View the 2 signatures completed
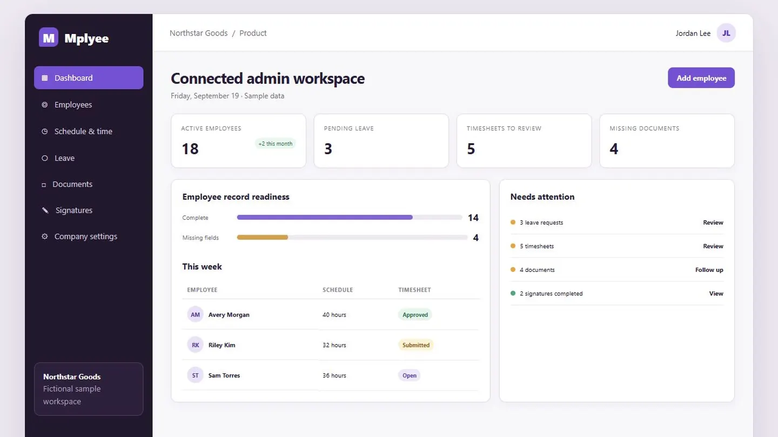Image resolution: width=778 pixels, height=437 pixels. tap(716, 293)
